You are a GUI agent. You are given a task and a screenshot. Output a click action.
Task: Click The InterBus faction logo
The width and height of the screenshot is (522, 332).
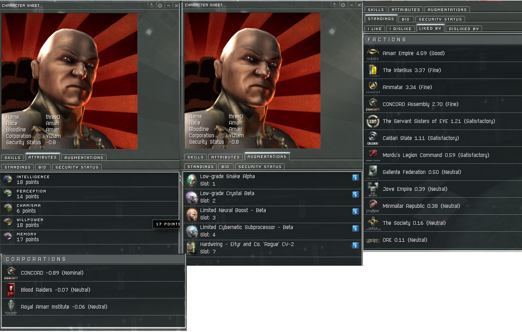(372, 71)
